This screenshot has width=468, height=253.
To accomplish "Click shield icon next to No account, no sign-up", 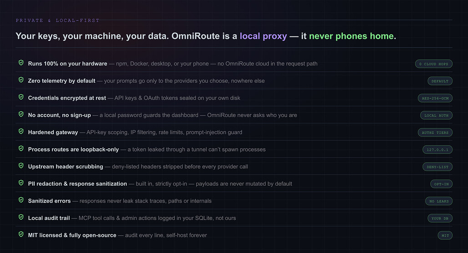I will coord(21,114).
